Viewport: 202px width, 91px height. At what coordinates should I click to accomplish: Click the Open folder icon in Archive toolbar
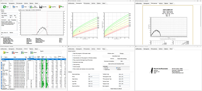[4, 52]
